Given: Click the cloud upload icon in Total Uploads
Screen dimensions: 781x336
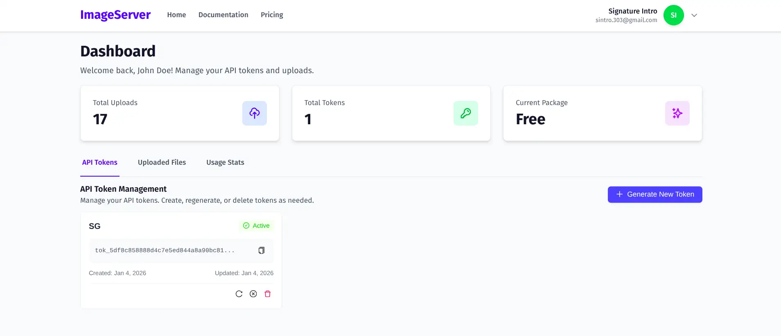Looking at the screenshot, I should tap(254, 113).
